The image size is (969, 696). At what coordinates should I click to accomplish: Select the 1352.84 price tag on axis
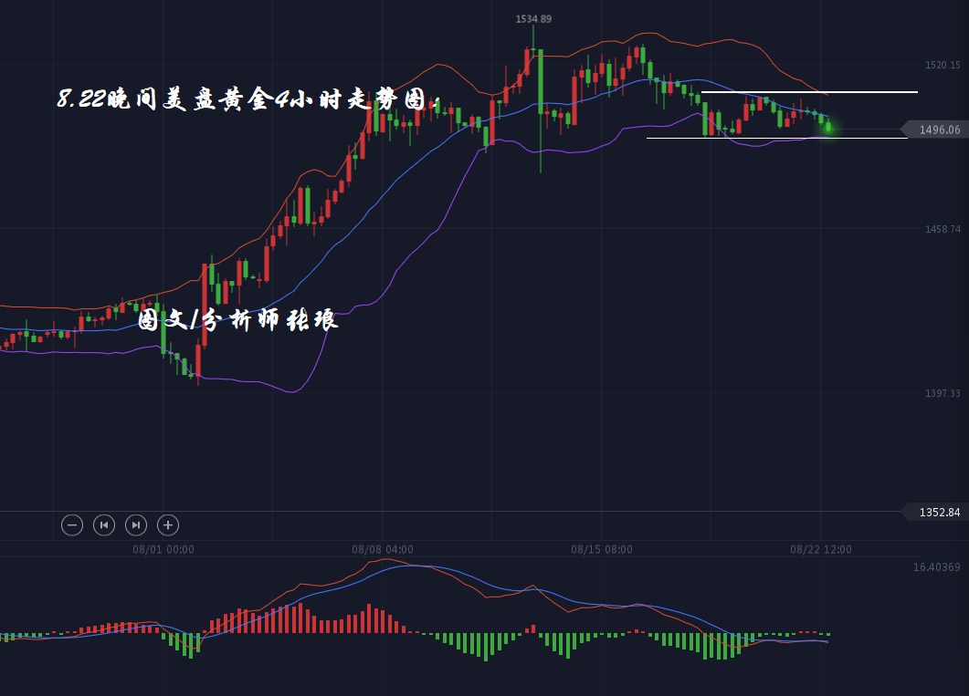click(x=935, y=513)
